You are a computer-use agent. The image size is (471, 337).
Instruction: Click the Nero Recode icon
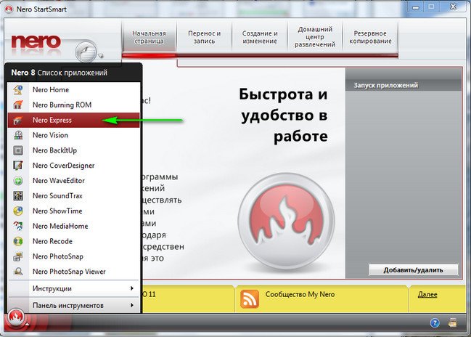point(18,241)
